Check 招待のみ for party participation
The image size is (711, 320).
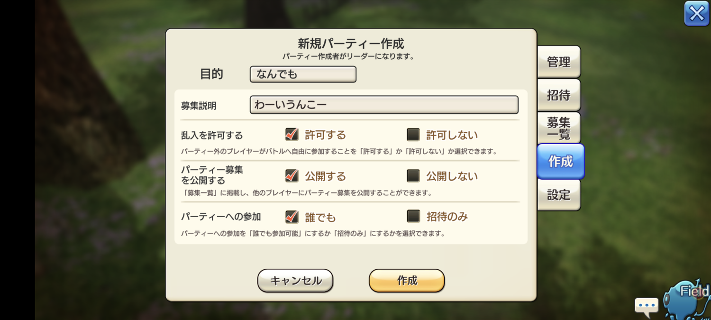[x=413, y=217]
